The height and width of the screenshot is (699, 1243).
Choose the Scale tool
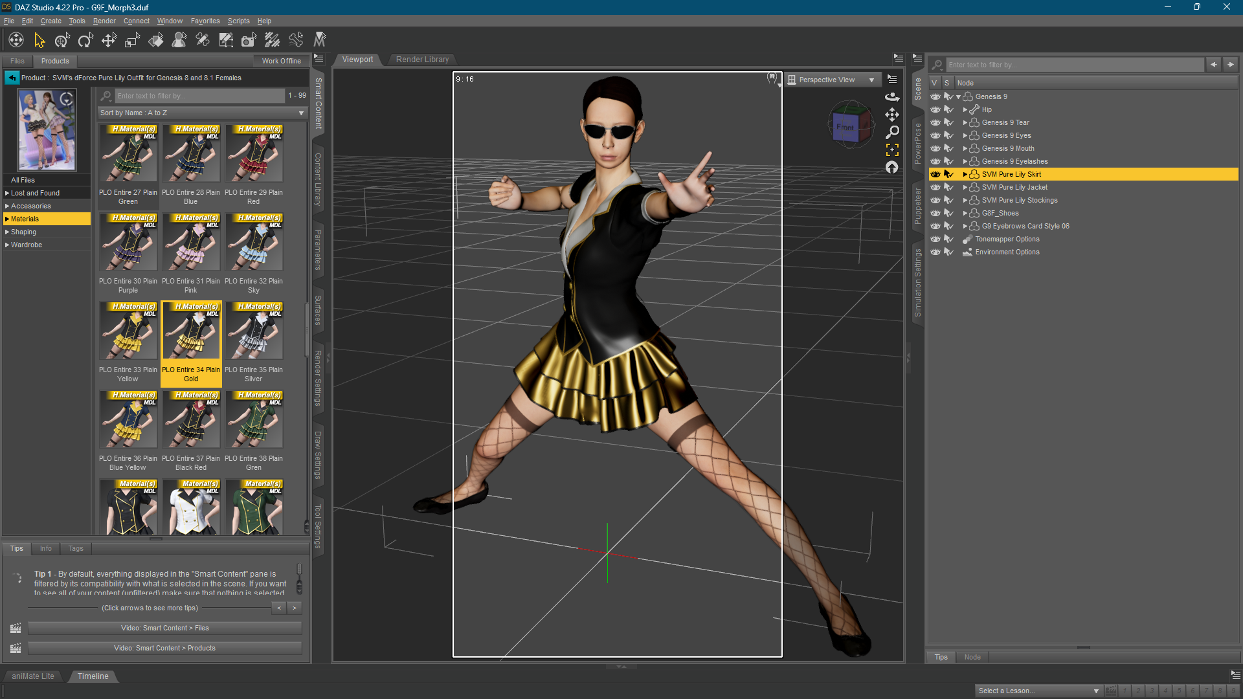coord(132,41)
